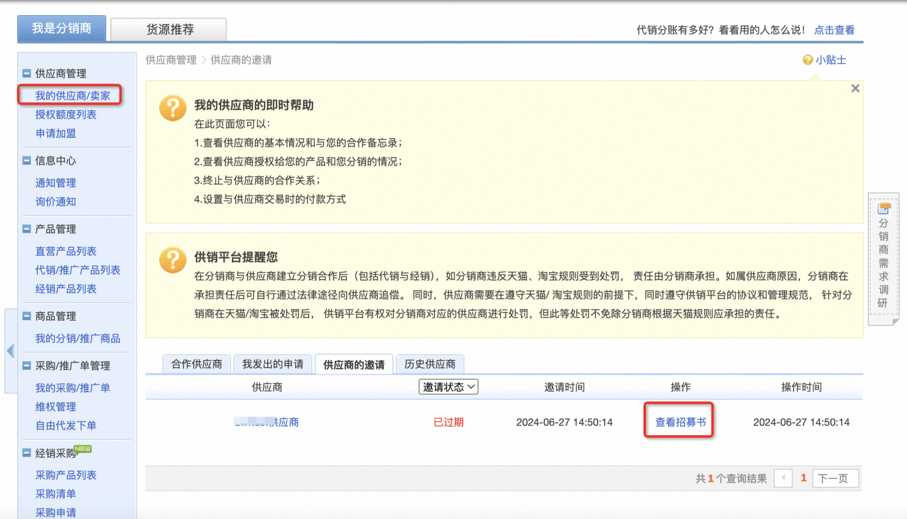Collapse the 供应商管理 section
The width and height of the screenshot is (907, 519).
tap(27, 73)
